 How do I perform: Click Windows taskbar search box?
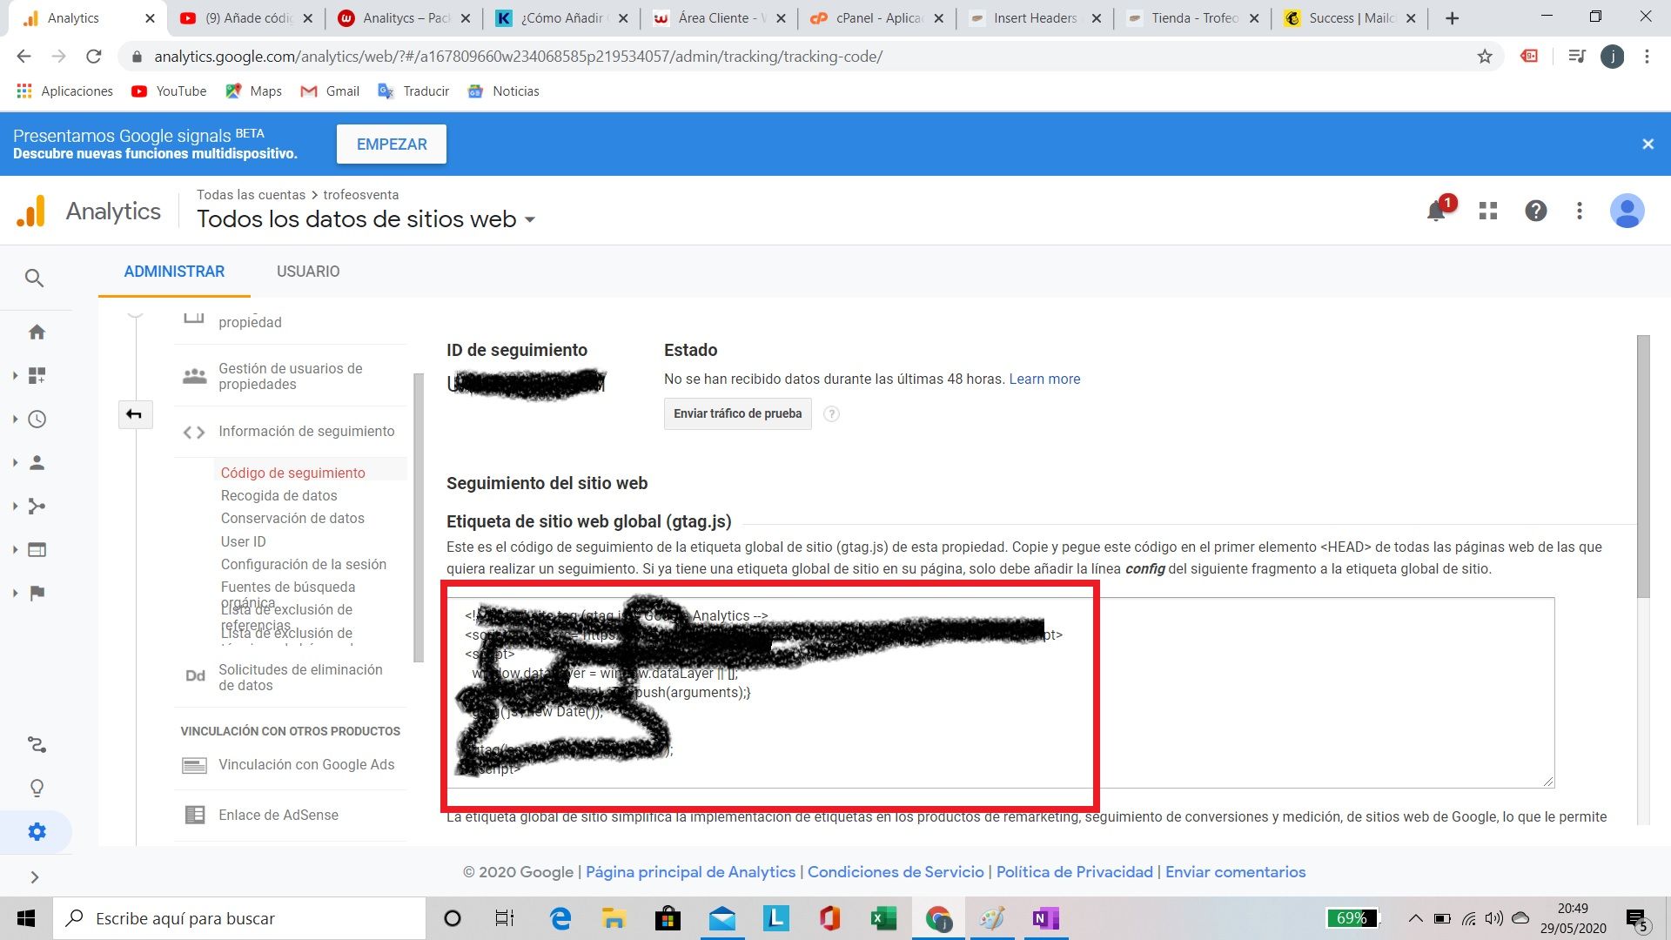pos(241,918)
